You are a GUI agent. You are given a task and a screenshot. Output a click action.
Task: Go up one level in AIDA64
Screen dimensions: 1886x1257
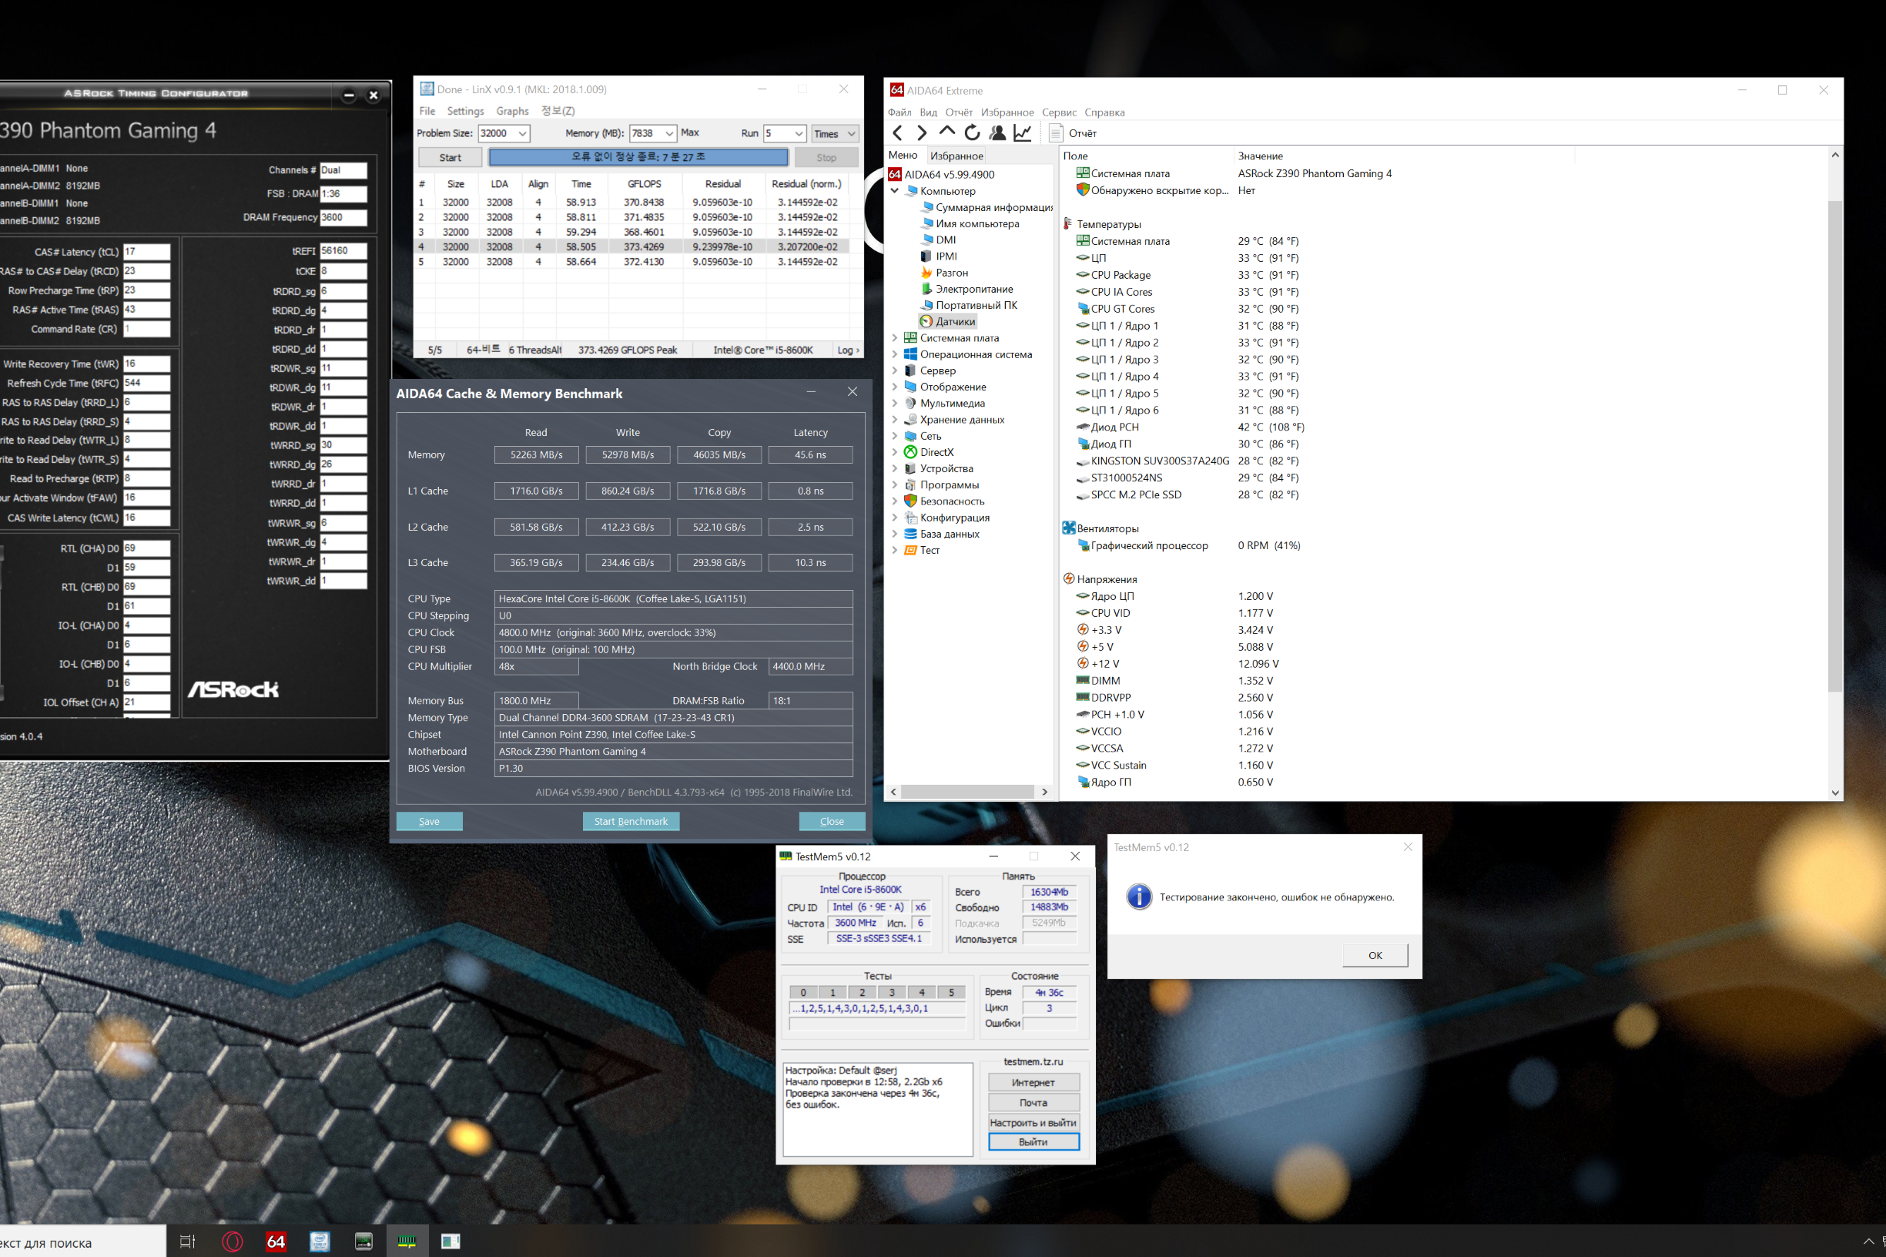click(x=946, y=133)
